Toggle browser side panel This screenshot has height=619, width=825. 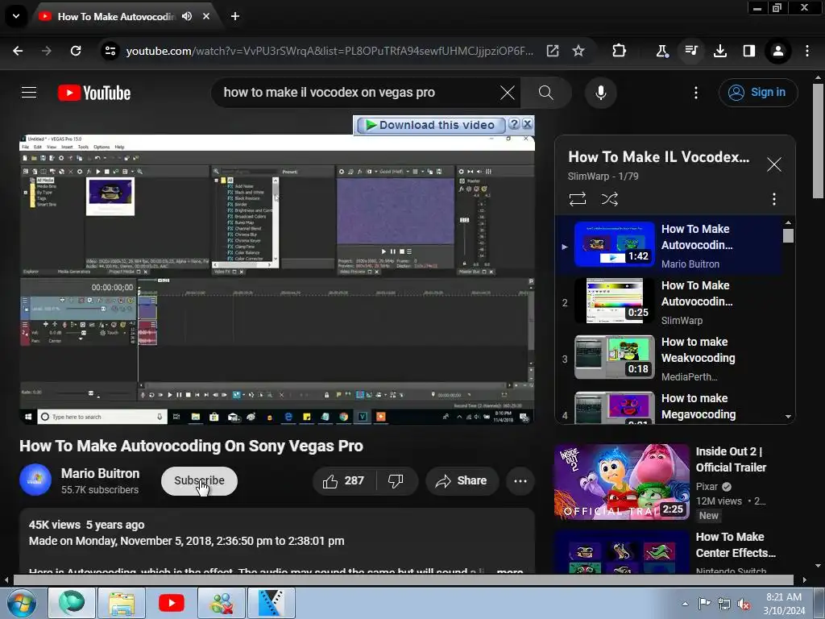[748, 51]
